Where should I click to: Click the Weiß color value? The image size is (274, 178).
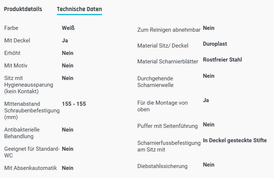tap(68, 28)
